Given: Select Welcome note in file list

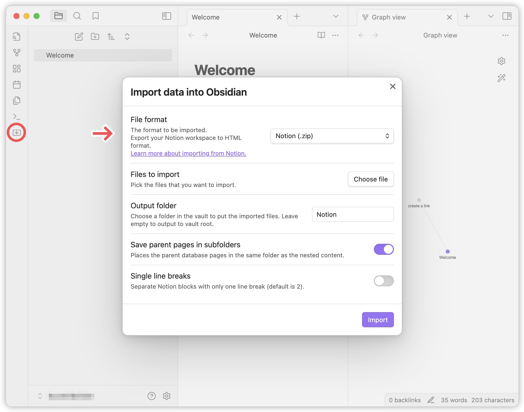Looking at the screenshot, I should [x=103, y=55].
